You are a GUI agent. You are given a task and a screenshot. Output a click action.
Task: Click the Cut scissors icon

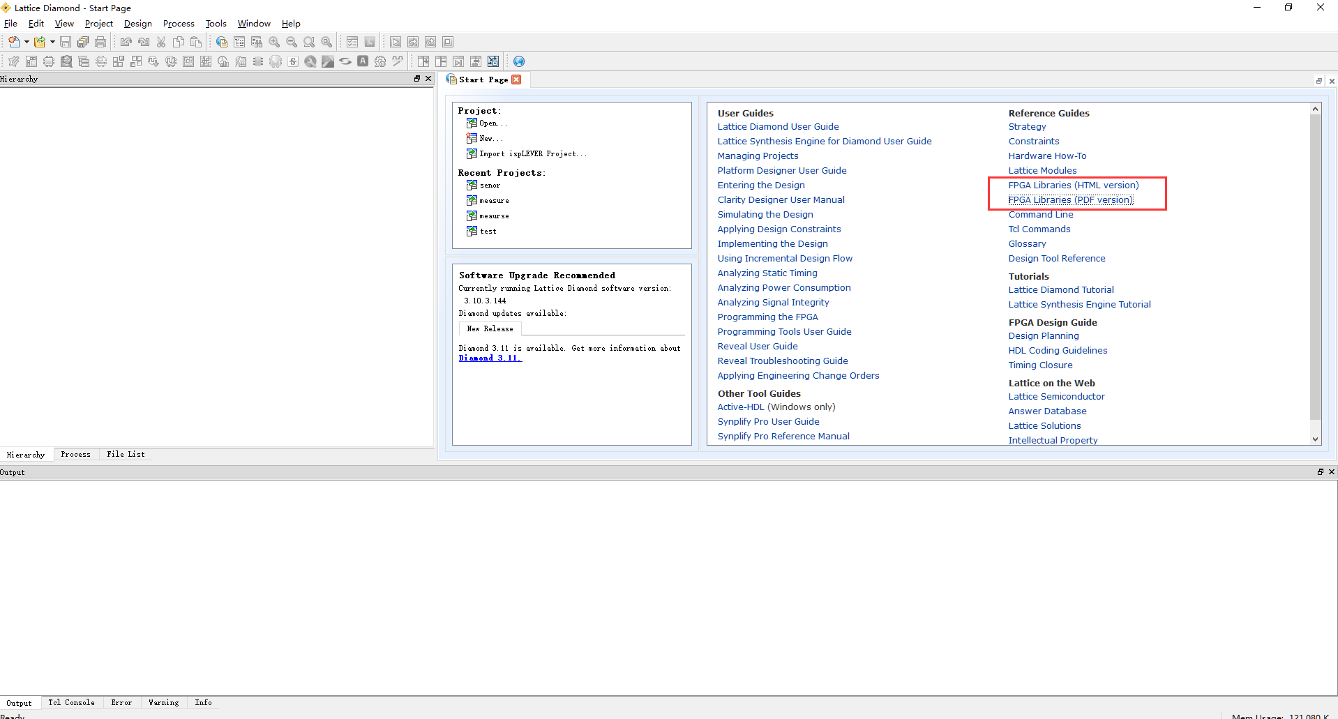[x=161, y=42]
